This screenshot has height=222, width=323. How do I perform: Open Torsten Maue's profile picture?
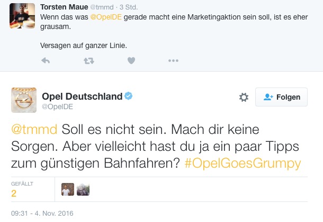pos(22,16)
